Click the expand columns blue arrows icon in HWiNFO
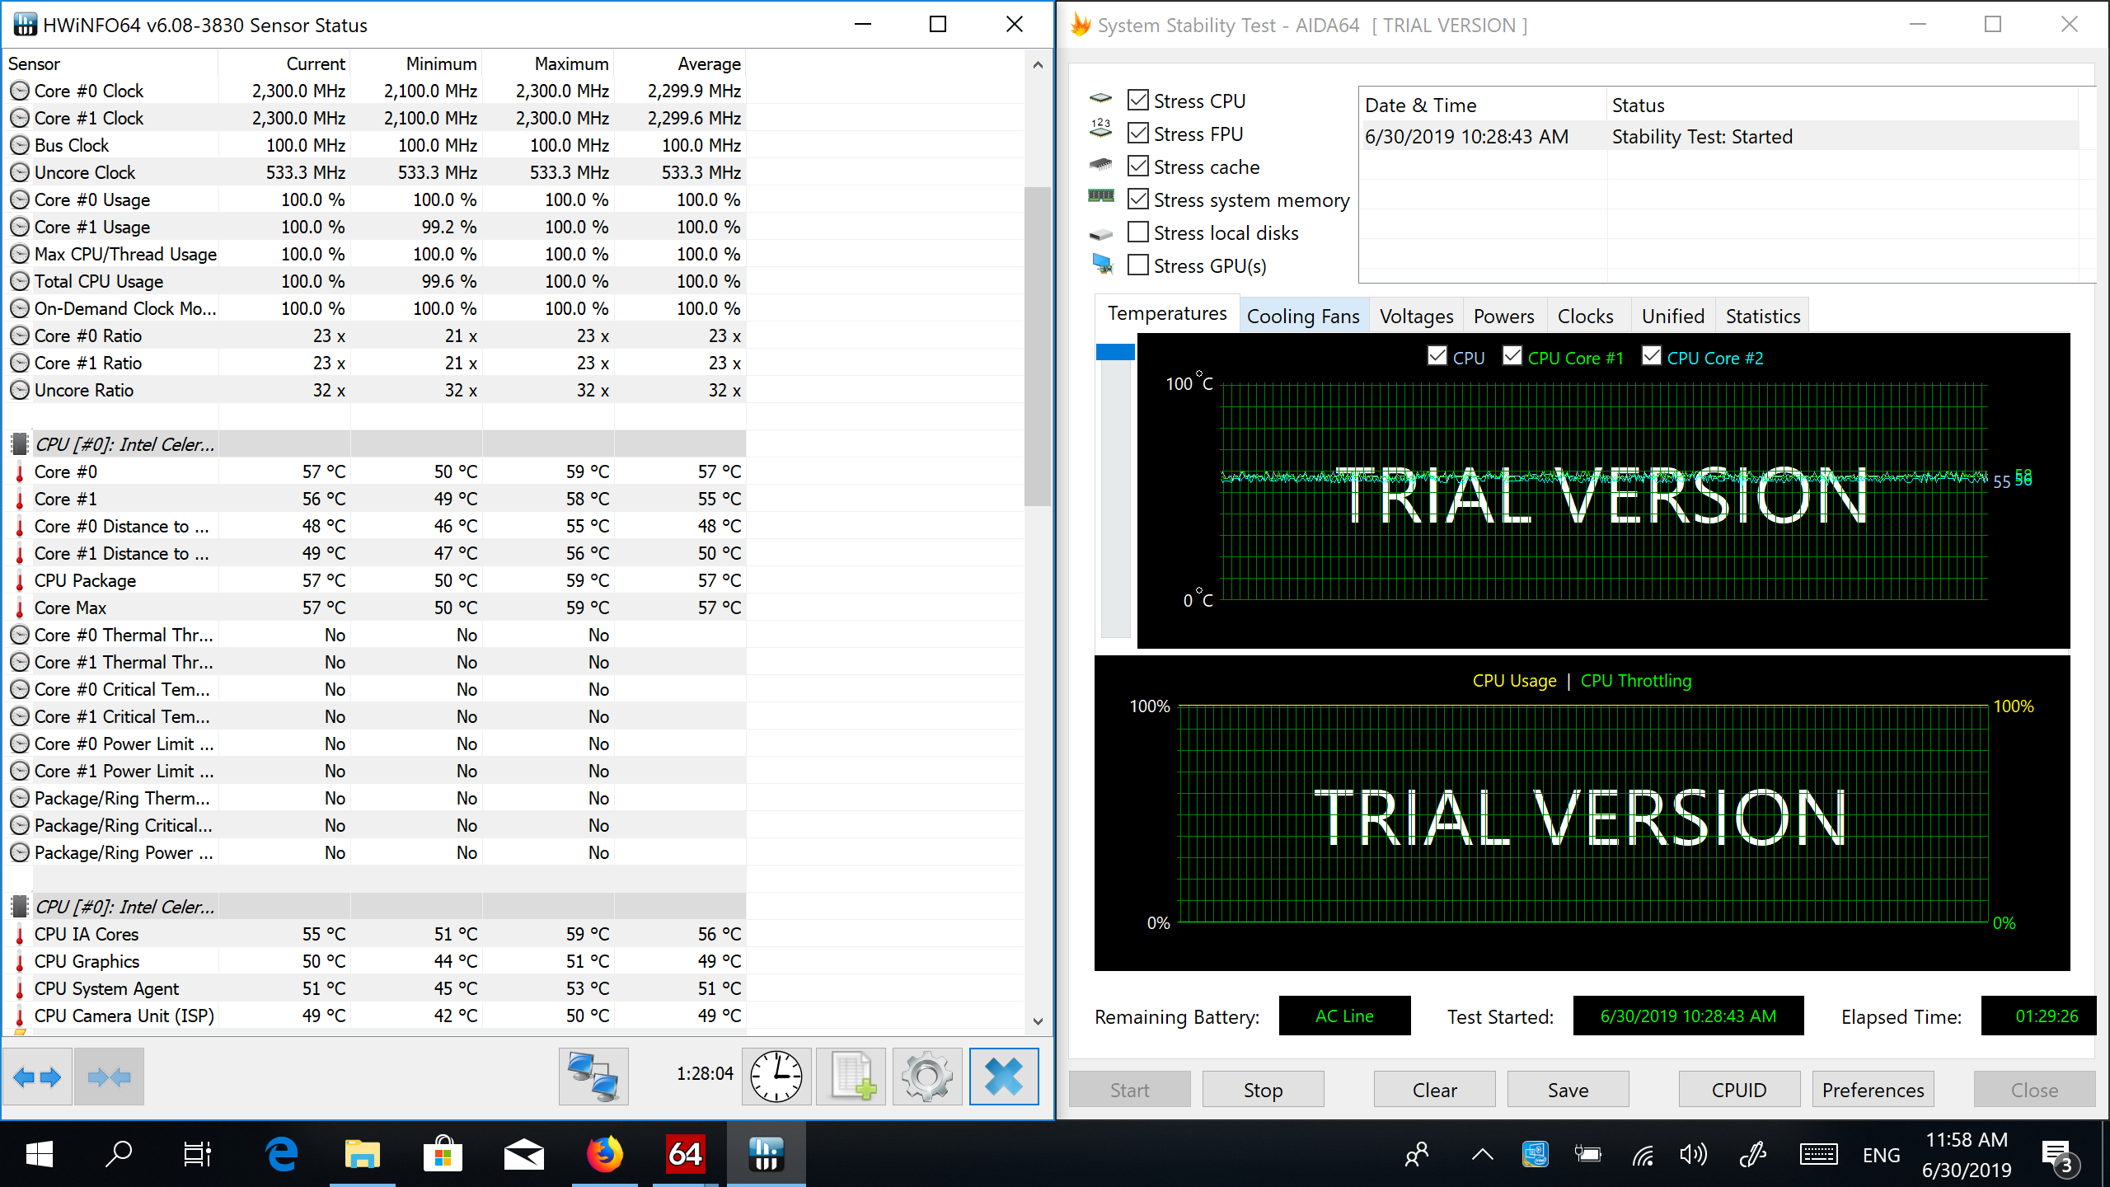 pos(38,1077)
